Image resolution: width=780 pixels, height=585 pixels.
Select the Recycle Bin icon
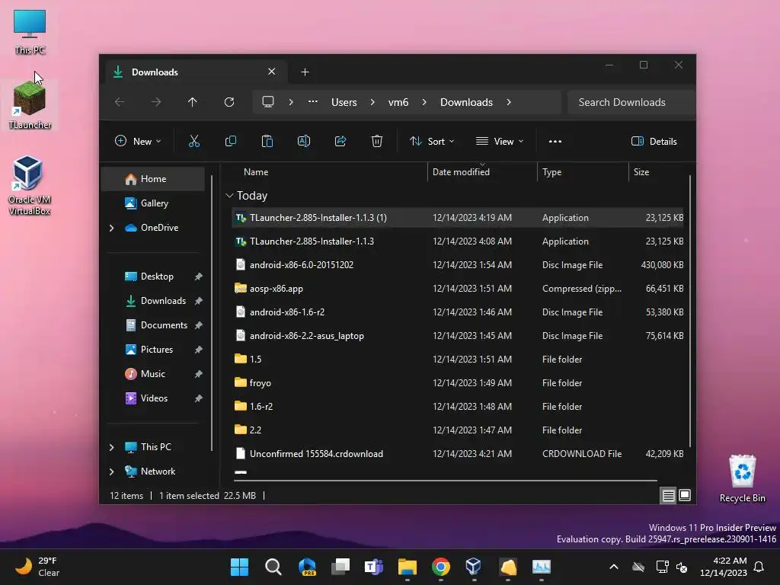(x=742, y=478)
